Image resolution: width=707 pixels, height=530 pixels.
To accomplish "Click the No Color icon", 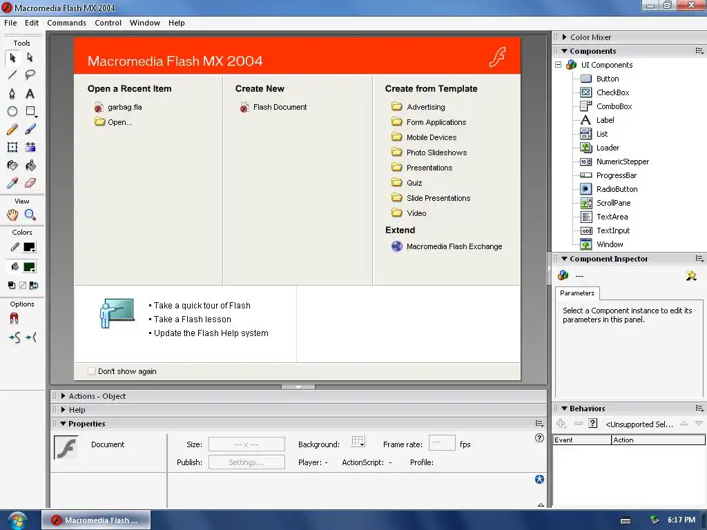I will [x=23, y=285].
